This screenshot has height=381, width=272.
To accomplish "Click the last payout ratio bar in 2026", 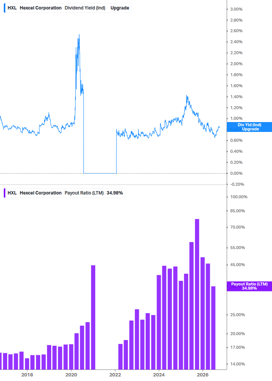I will 214,328.
